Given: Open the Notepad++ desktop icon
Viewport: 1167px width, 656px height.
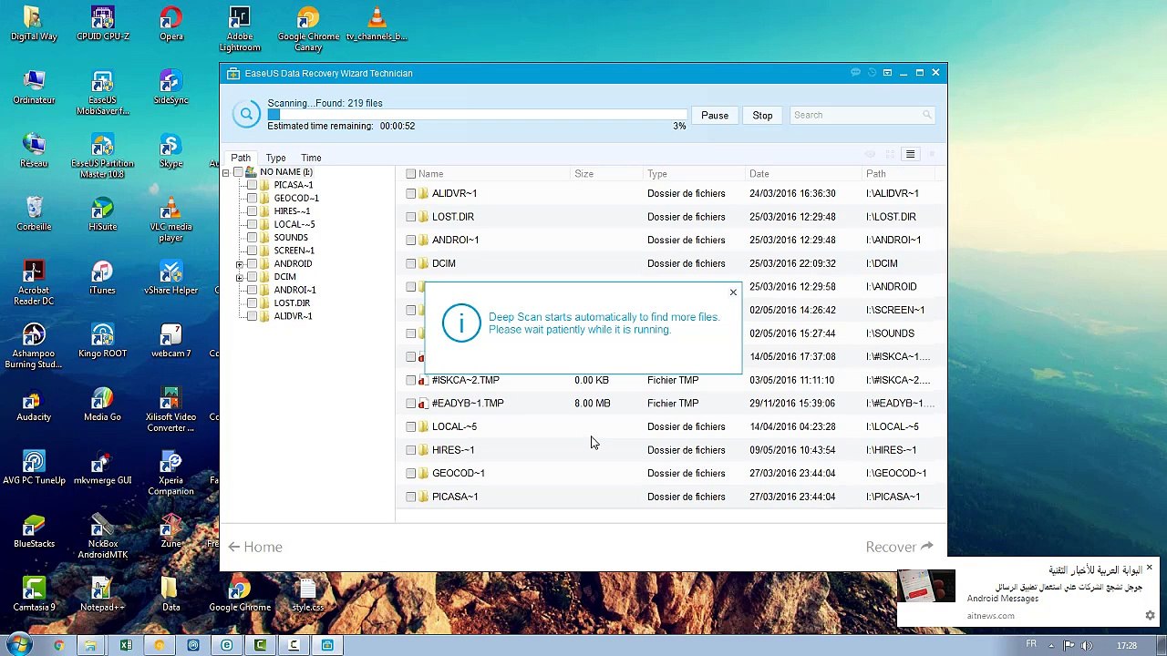Looking at the screenshot, I should tap(102, 594).
